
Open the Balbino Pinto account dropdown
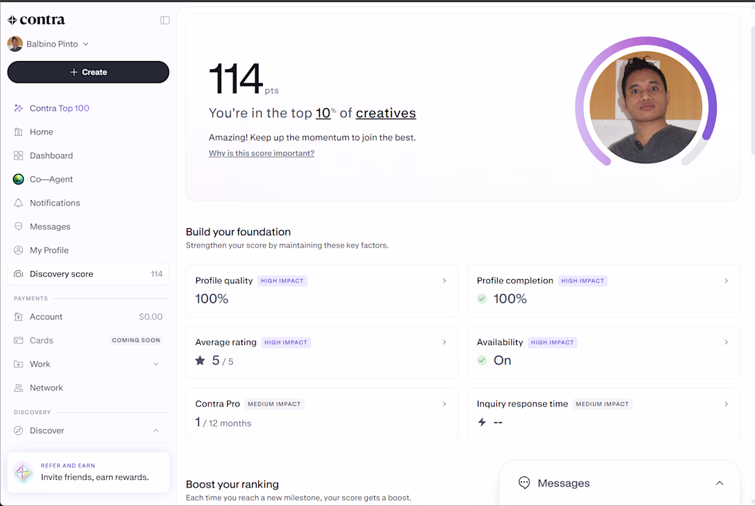click(x=86, y=45)
